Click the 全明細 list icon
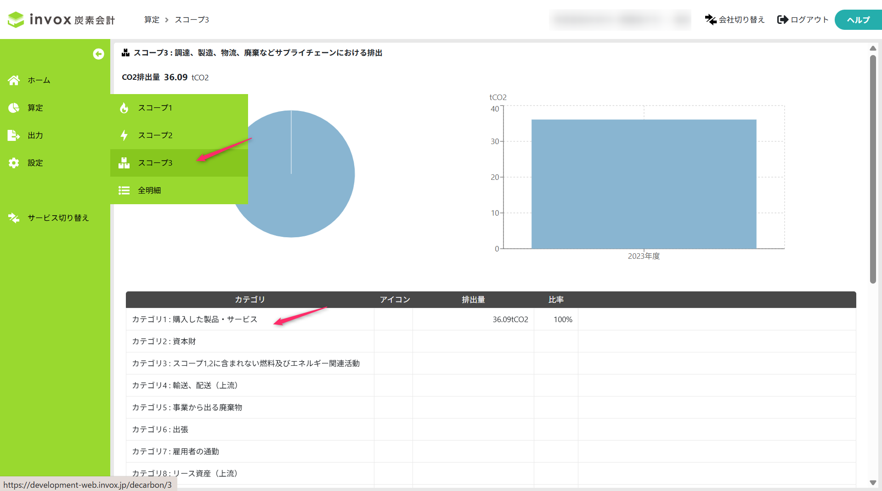 124,190
